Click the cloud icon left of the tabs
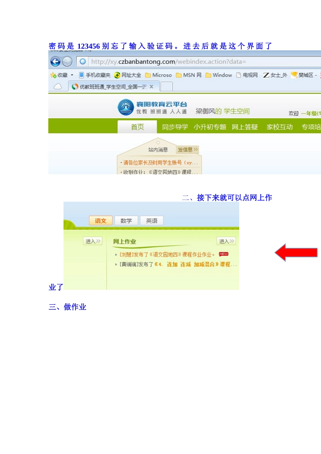Image resolution: width=321 pixels, height=454 pixels. [x=58, y=86]
